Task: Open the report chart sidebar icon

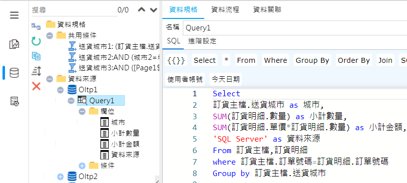Action: [14, 44]
